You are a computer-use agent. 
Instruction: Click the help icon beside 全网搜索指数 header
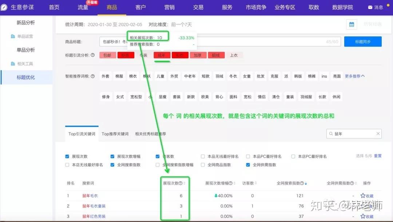pyautogui.click(x=302, y=183)
